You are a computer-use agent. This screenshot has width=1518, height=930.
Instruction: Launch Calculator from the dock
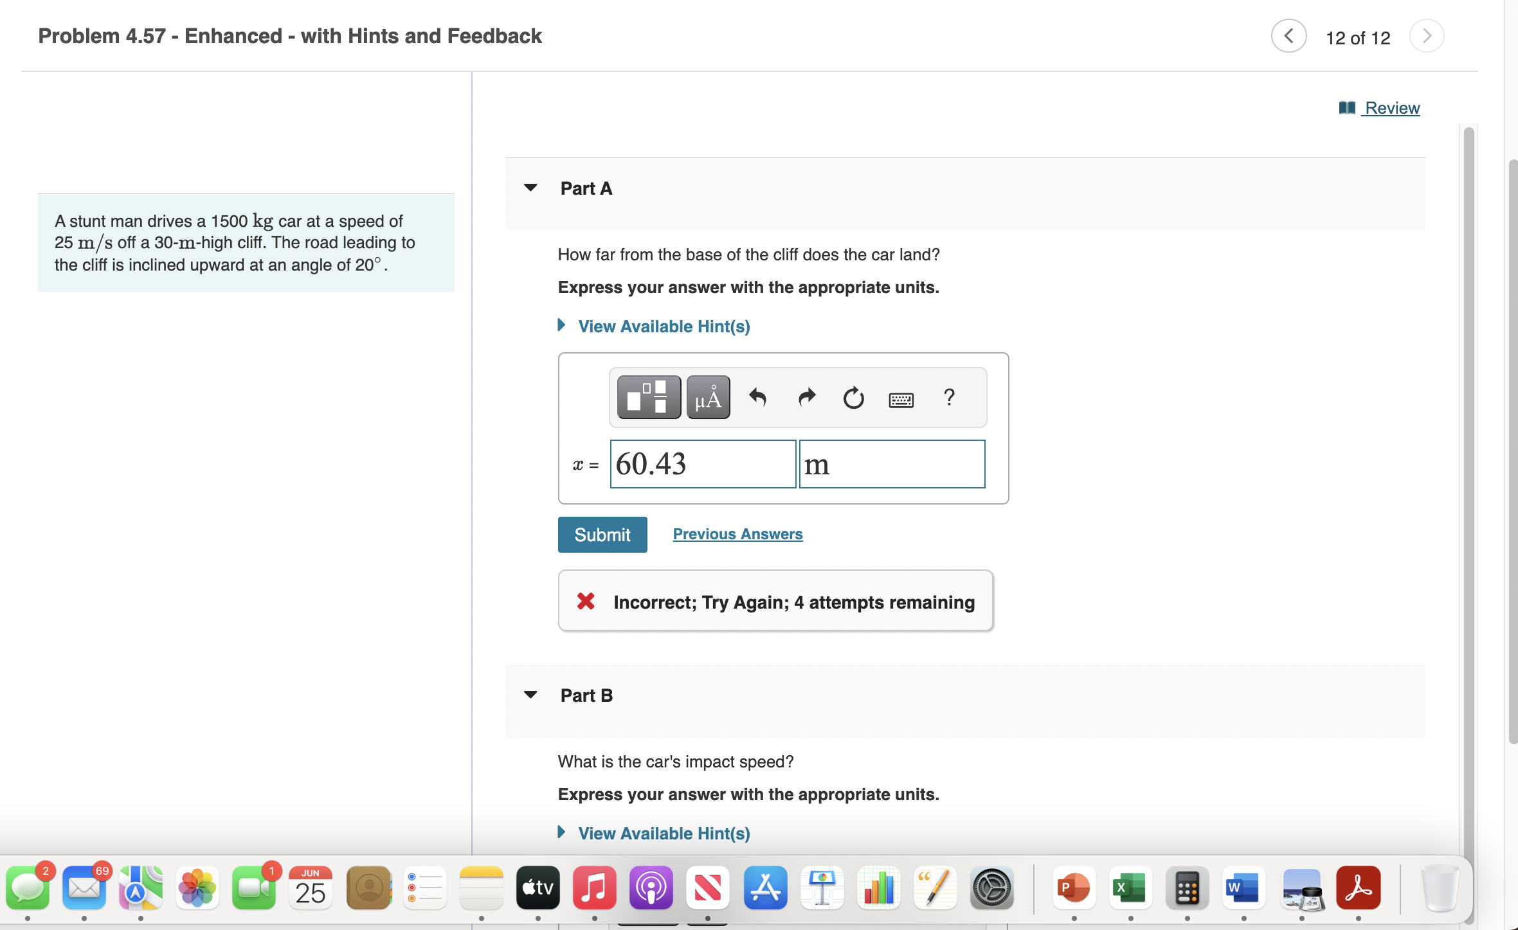pos(1186,888)
